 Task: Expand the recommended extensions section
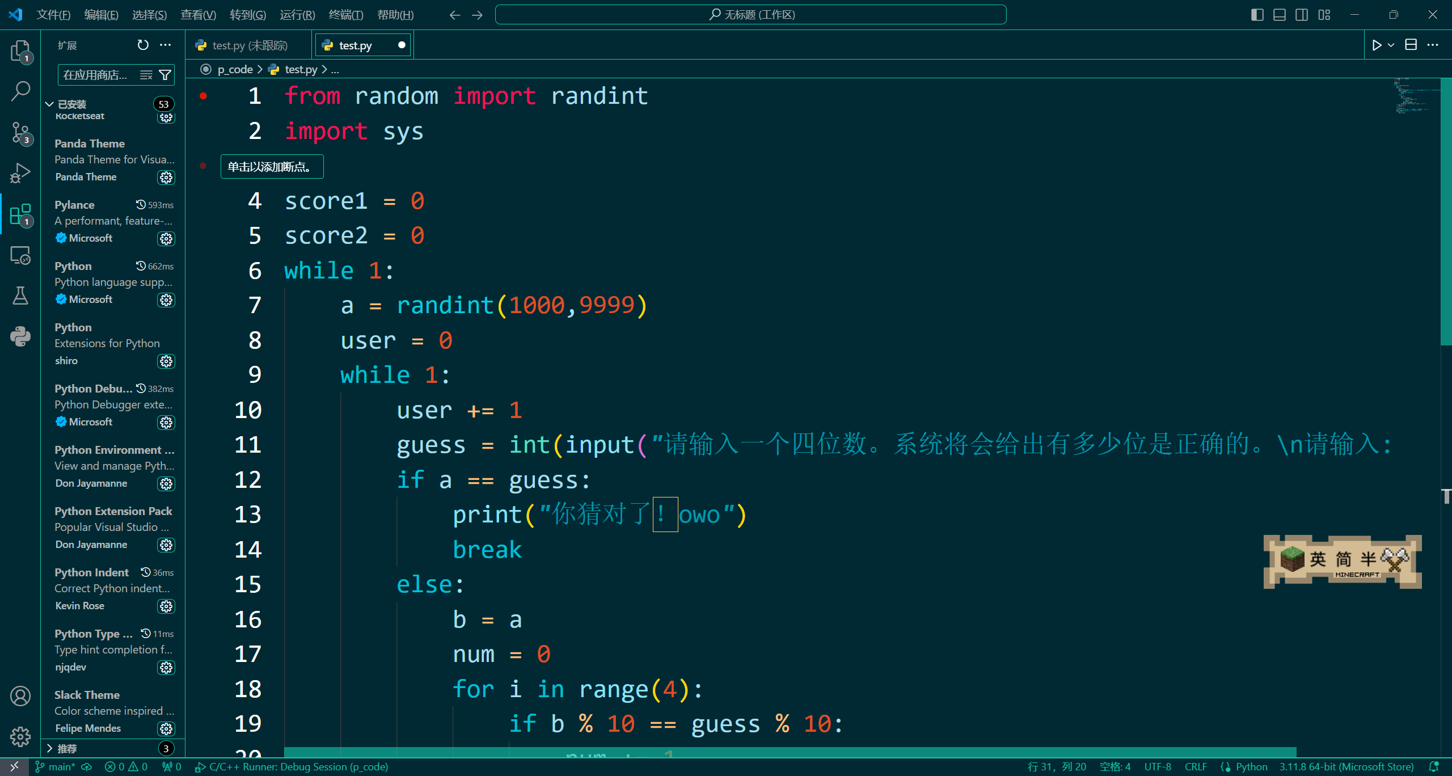(50, 748)
